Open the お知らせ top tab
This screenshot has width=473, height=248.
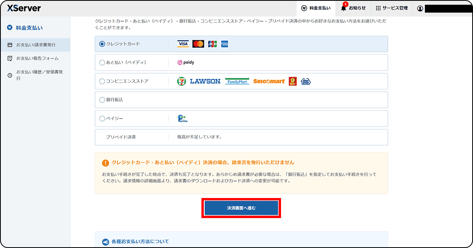tap(353, 8)
